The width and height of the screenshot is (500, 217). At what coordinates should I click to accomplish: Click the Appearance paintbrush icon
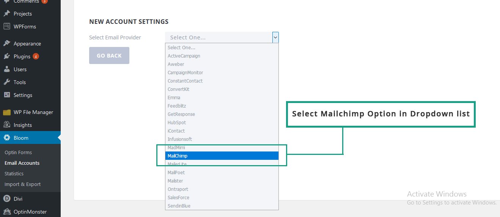pos(6,44)
